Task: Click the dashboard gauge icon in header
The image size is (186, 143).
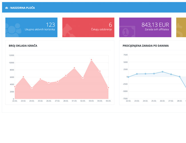Action: [x=7, y=8]
